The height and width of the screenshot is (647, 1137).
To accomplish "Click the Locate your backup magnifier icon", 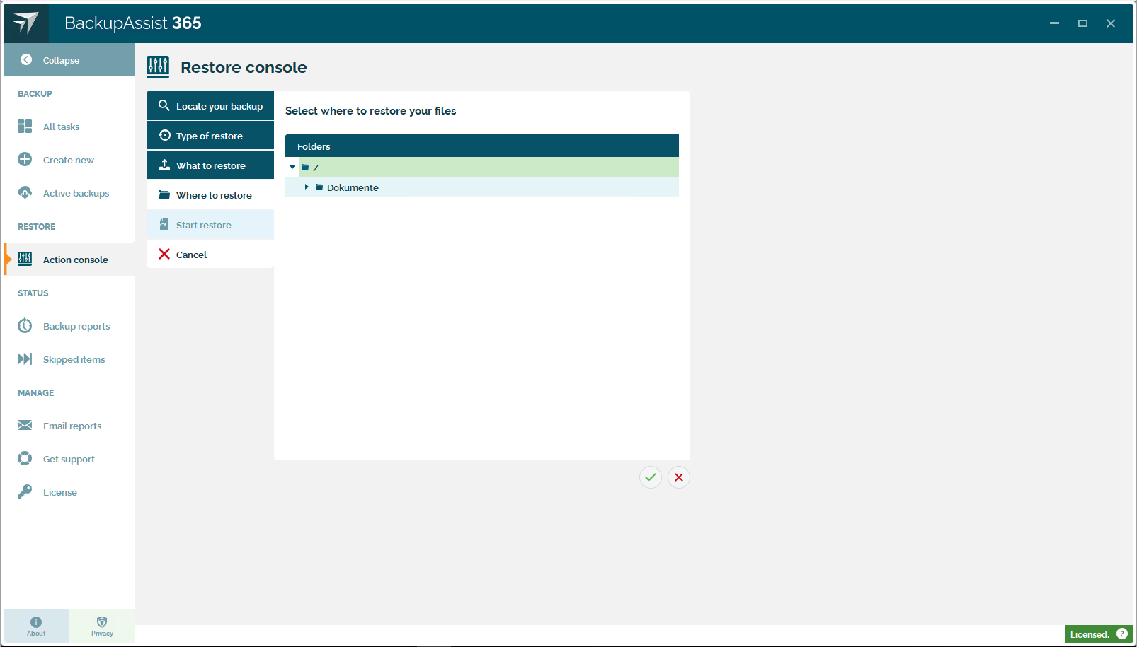I will pos(164,105).
